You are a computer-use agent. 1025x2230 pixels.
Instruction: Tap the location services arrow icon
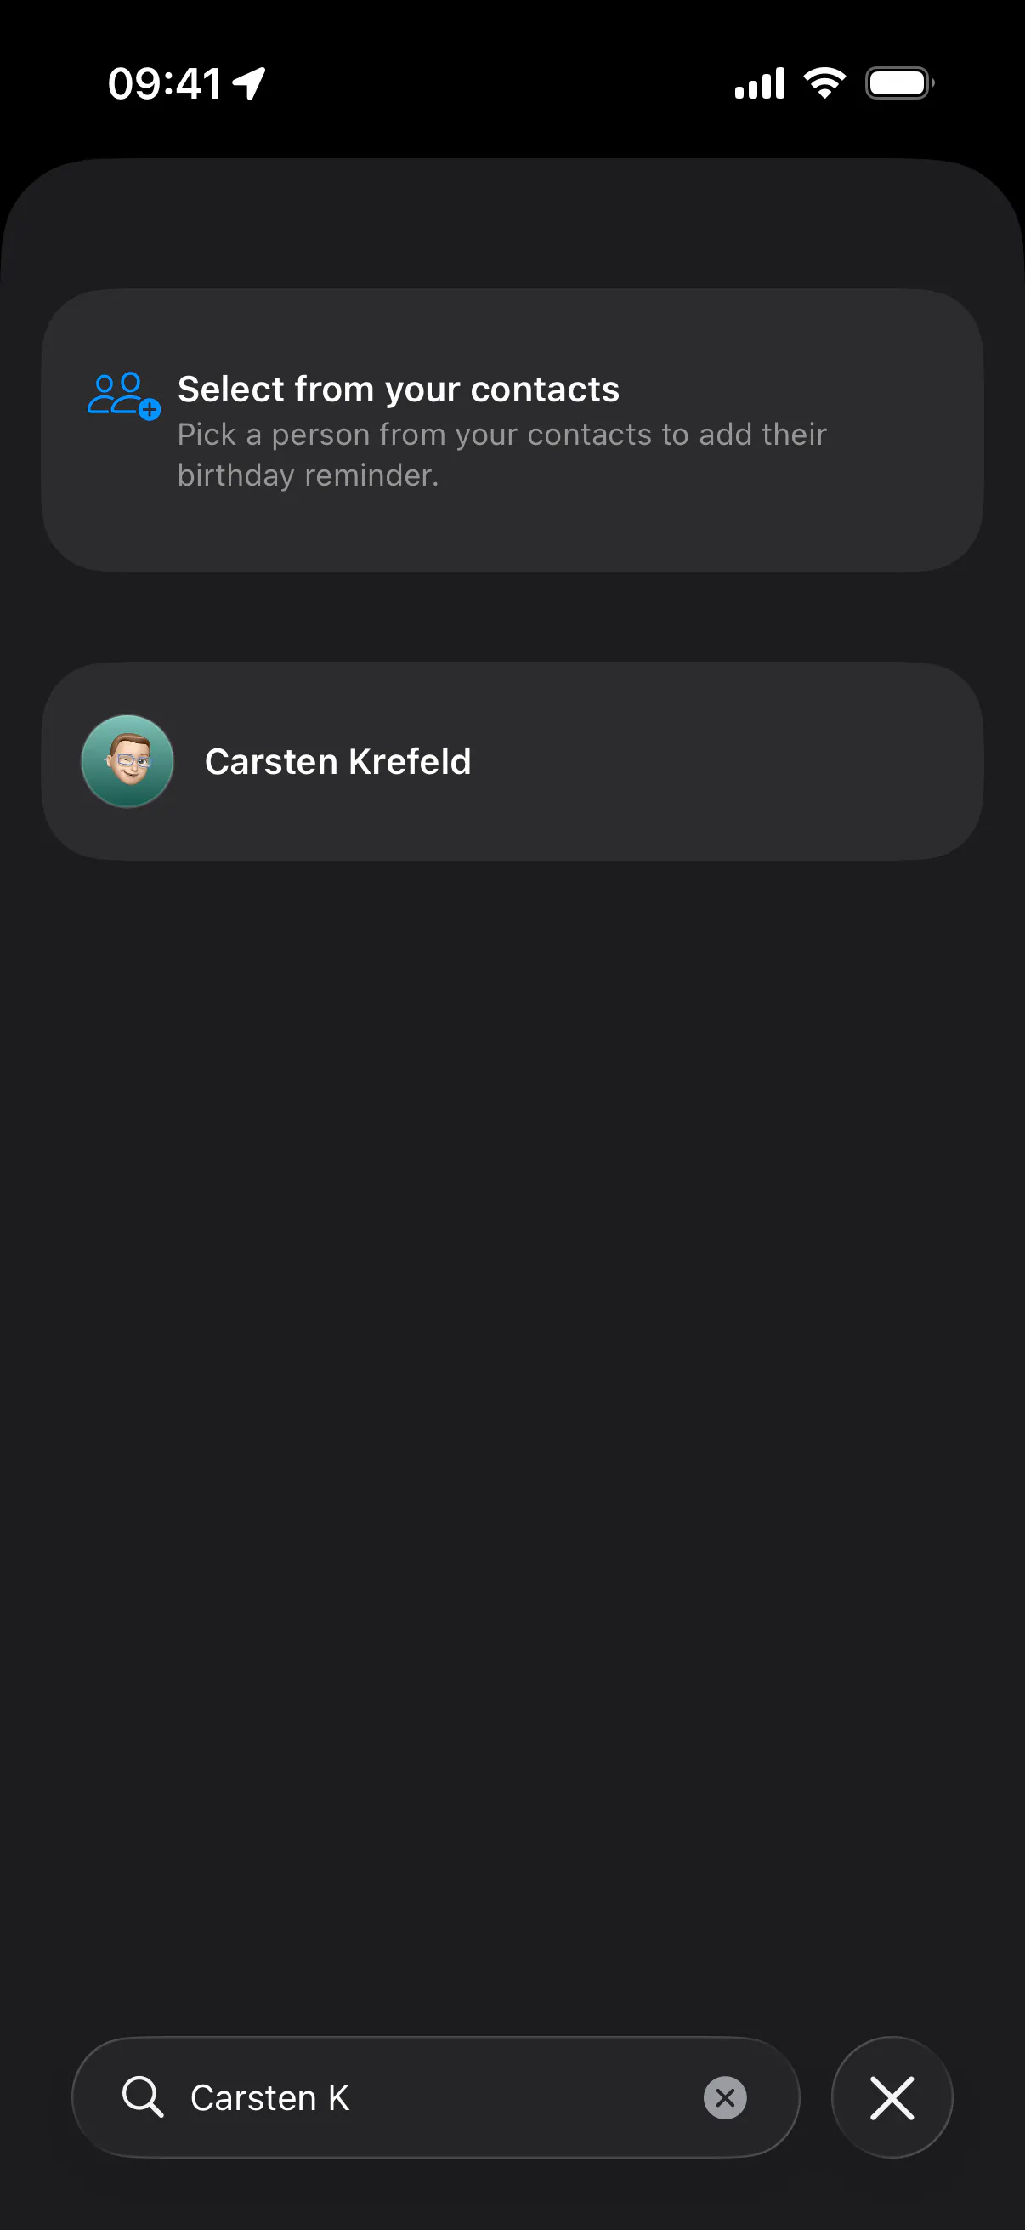249,84
